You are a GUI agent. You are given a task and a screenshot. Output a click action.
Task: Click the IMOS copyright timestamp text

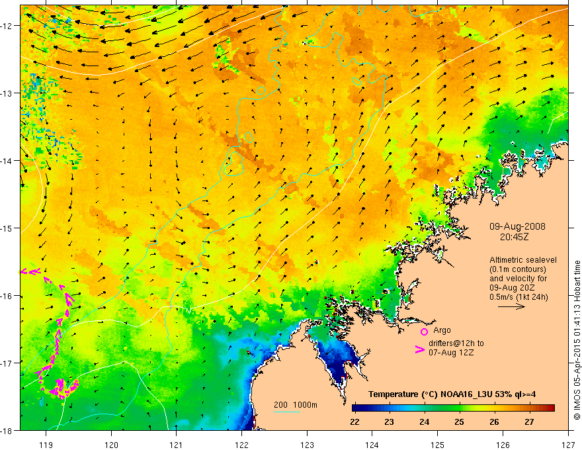coord(577,340)
